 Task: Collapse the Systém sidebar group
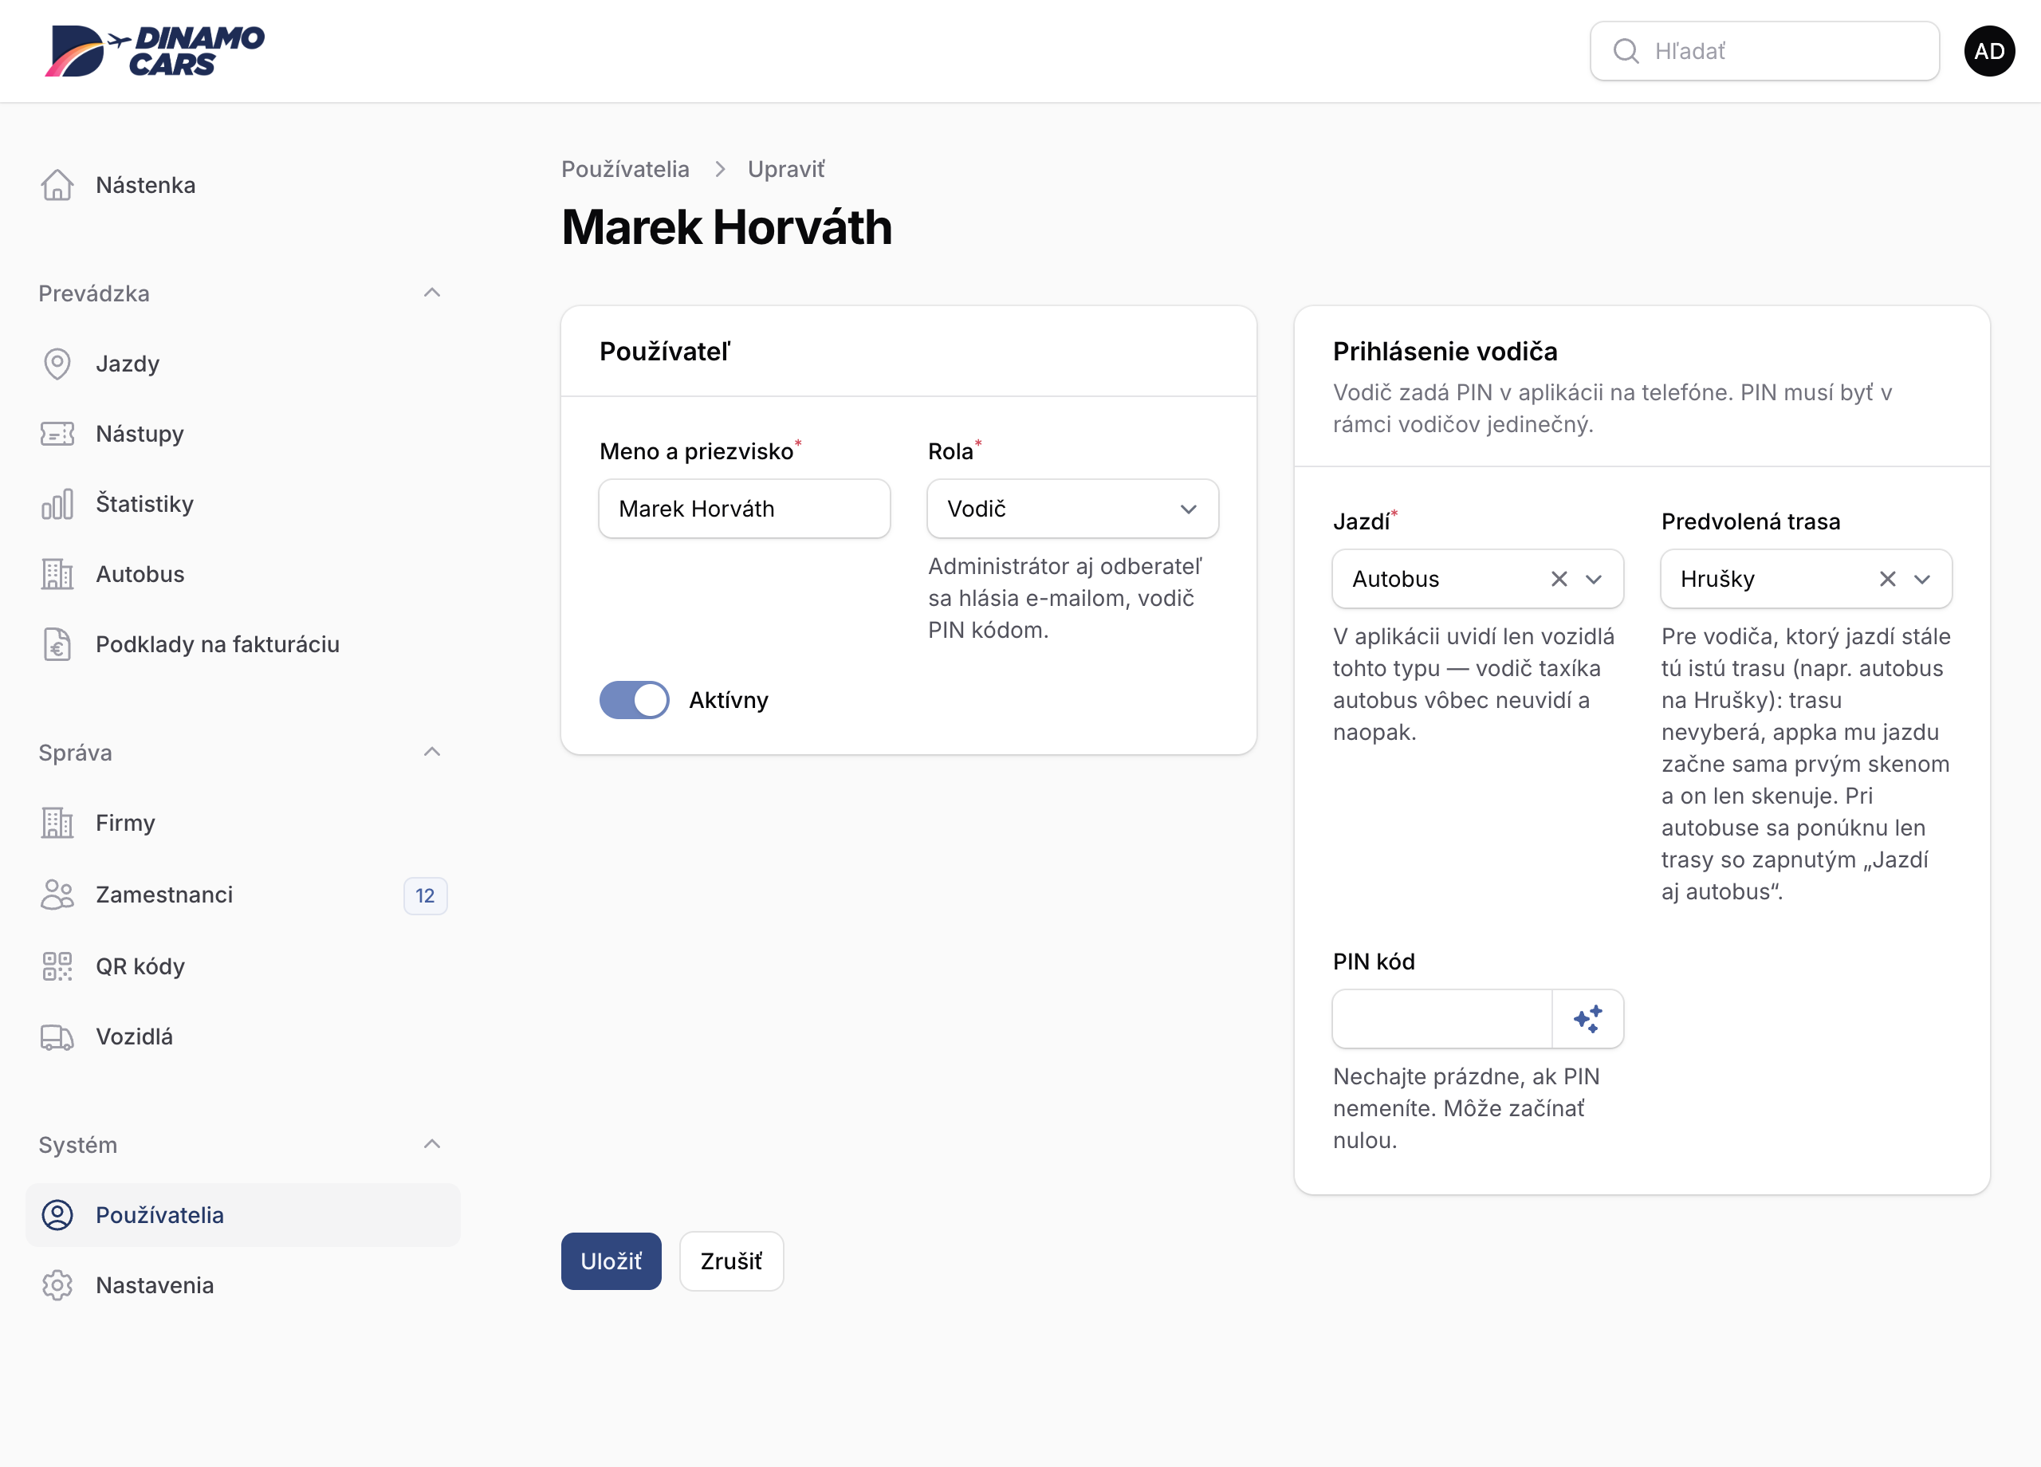point(431,1145)
